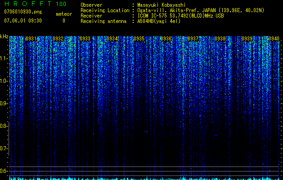This screenshot has width=283, height=180.
Task: Click the file name 0706010930.png
Action: (x=23, y=12)
